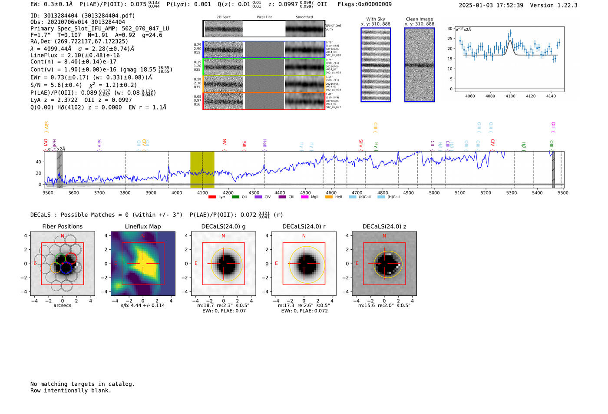Click the OII green legend swatch
This screenshot has width=608, height=414.
(x=235, y=197)
